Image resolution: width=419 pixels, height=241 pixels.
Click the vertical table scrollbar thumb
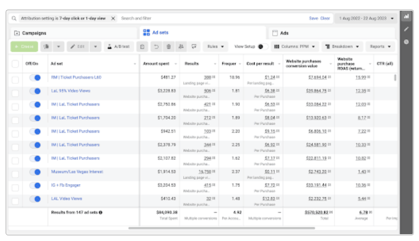tap(395, 78)
